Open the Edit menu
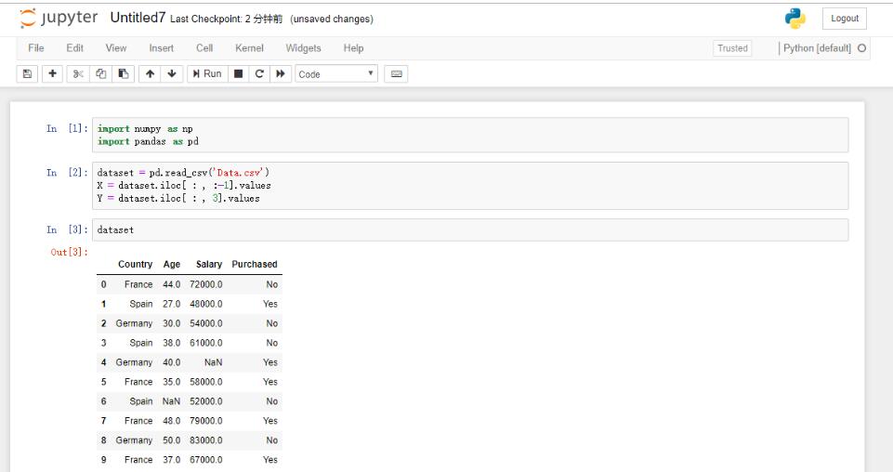This screenshot has width=893, height=472. (x=74, y=48)
